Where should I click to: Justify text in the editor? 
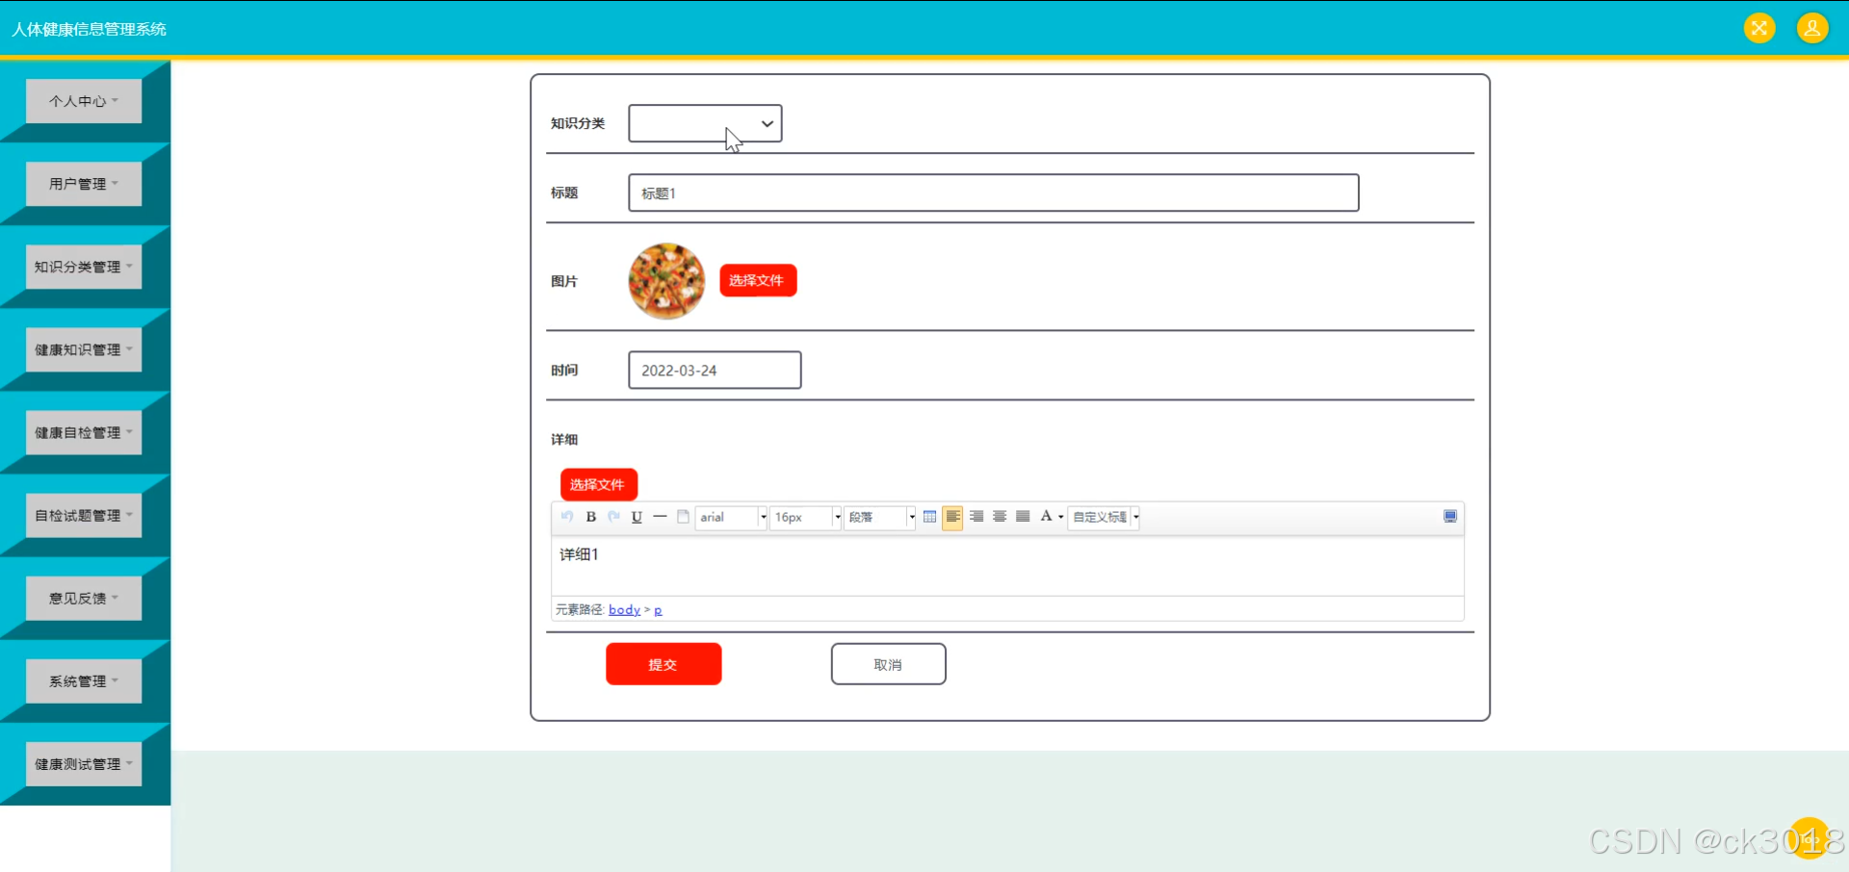tap(1023, 517)
